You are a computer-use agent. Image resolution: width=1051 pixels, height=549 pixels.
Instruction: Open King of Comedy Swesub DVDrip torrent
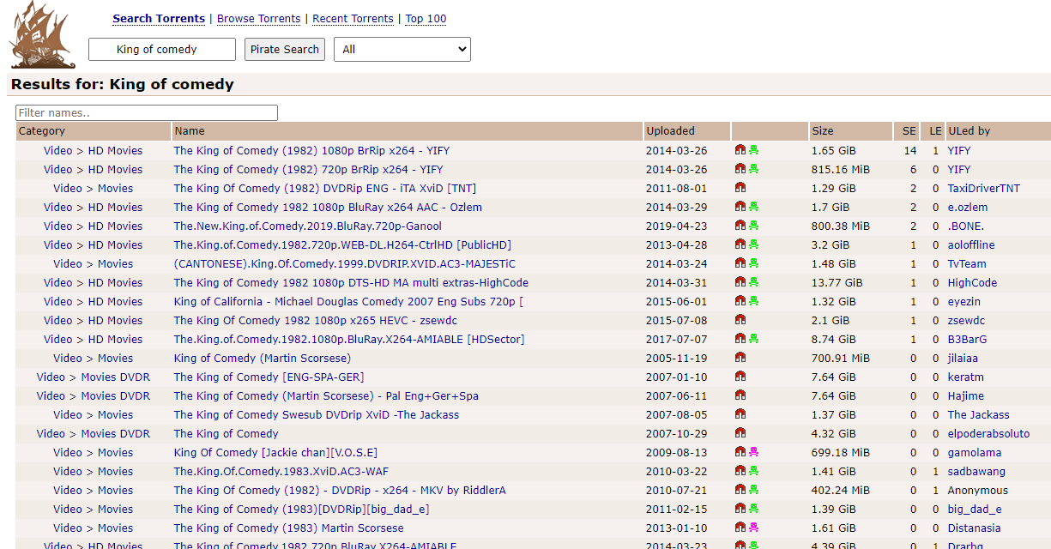pyautogui.click(x=316, y=414)
